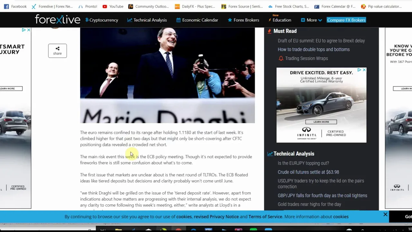Click the Compare FX Brokers button

346,20
